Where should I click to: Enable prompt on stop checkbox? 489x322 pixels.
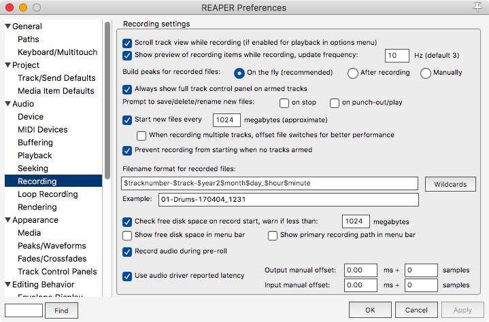[x=284, y=103]
